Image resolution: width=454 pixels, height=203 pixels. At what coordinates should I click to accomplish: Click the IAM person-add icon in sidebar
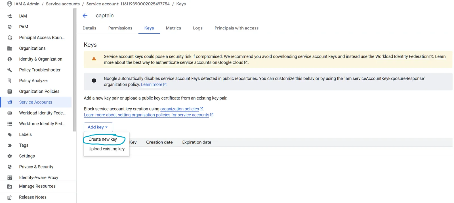(10, 16)
